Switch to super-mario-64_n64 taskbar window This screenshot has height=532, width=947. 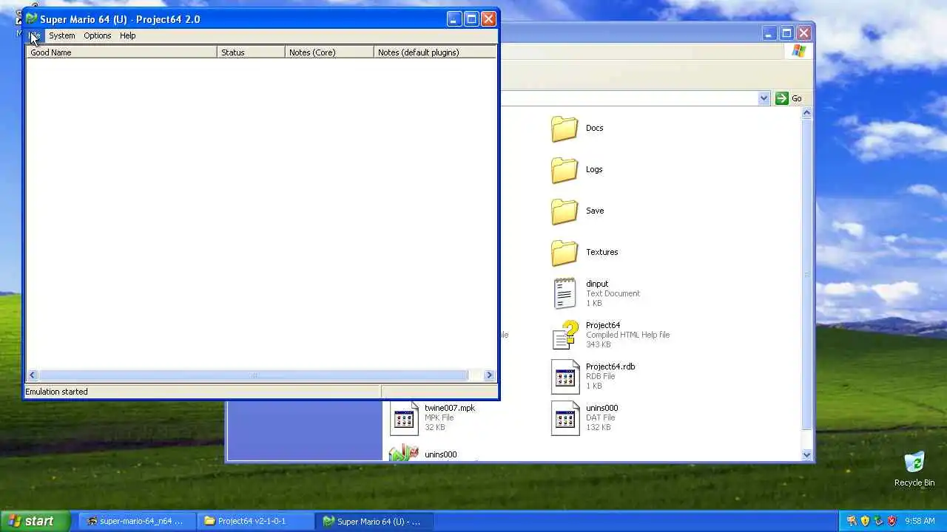point(136,521)
